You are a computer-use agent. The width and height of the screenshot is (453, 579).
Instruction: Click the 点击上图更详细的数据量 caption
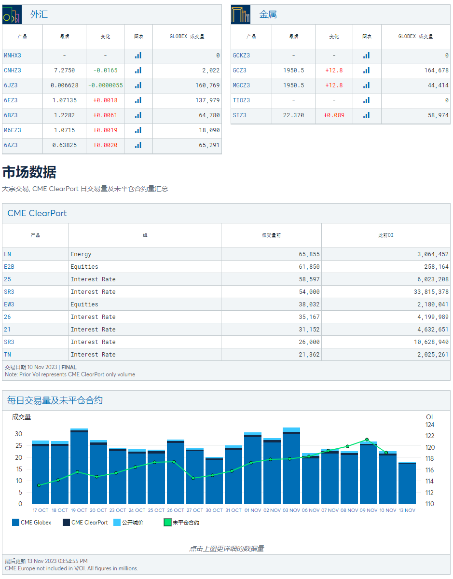(226, 549)
